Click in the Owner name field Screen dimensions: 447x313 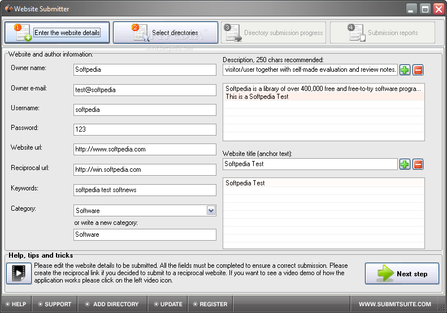(x=145, y=69)
